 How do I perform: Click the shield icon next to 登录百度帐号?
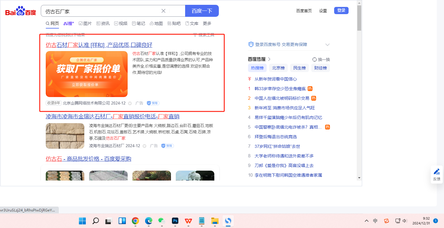251,44
